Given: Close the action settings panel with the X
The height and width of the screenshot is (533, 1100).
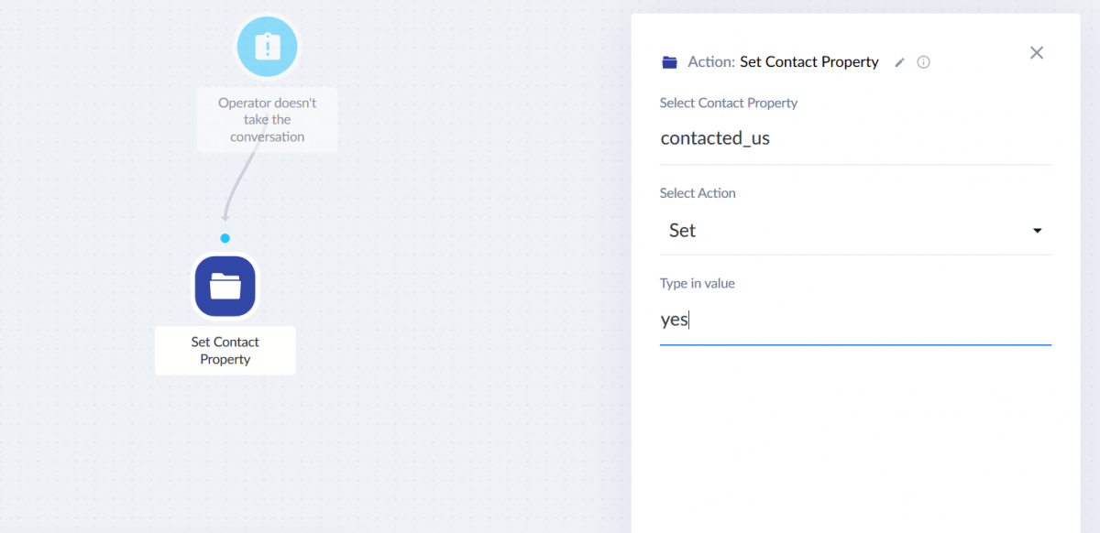Looking at the screenshot, I should [x=1037, y=53].
